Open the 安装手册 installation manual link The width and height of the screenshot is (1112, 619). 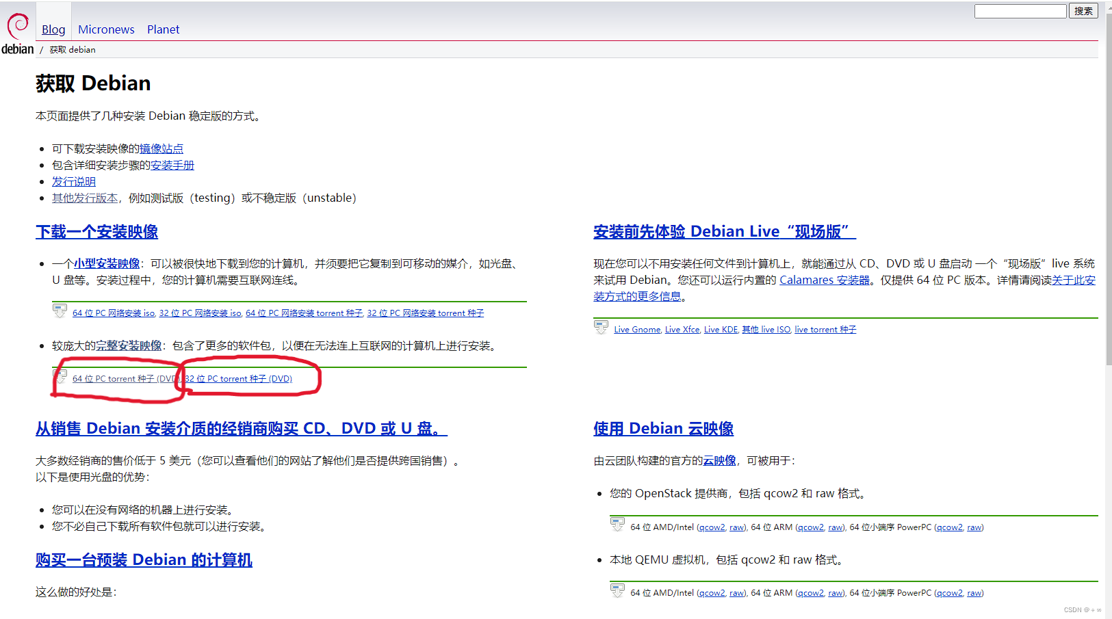pos(172,165)
